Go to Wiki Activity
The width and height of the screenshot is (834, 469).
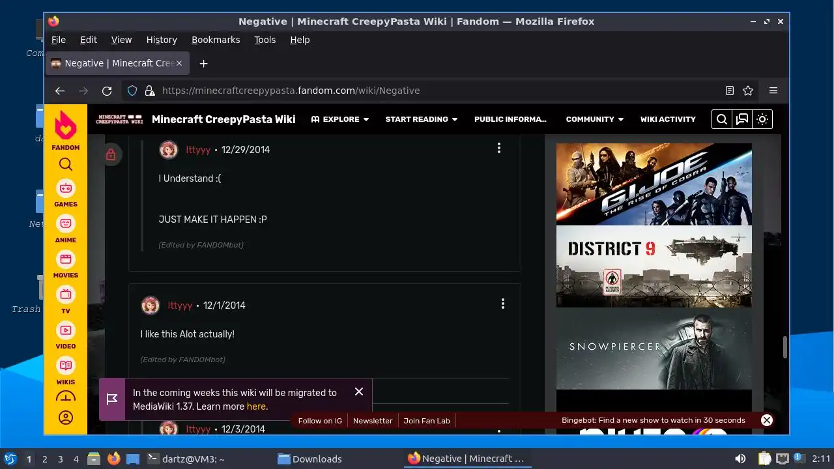(668, 119)
